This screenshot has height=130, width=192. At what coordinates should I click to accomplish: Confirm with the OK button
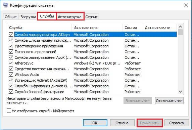pos(95,123)
